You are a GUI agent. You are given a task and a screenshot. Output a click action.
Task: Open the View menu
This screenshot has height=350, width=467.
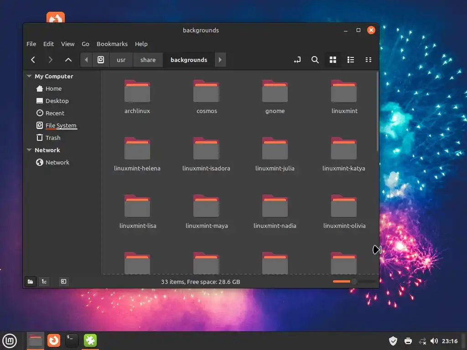(67, 44)
